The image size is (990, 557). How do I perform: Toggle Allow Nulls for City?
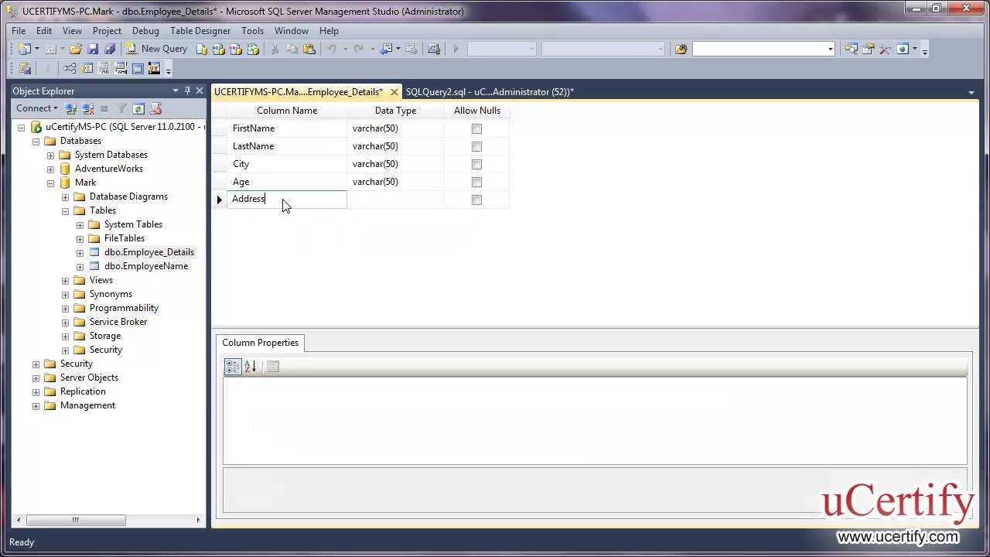pyautogui.click(x=476, y=164)
